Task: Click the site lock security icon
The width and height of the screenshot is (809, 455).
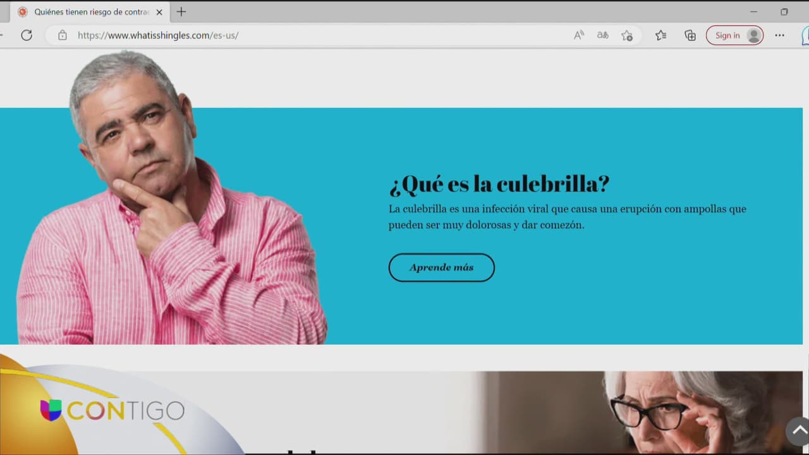Action: (62, 35)
